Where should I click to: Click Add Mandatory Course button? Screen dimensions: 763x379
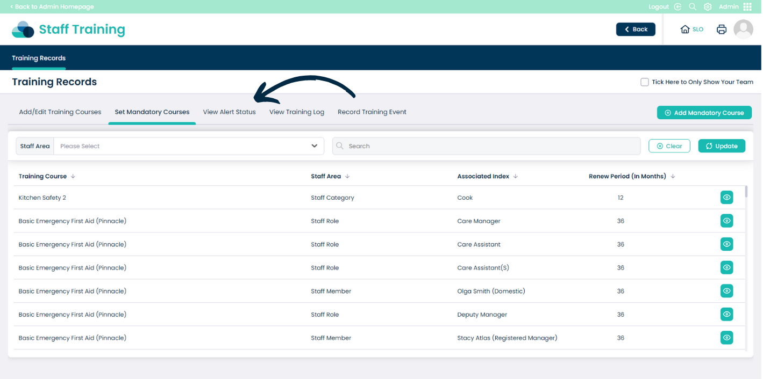[704, 113]
